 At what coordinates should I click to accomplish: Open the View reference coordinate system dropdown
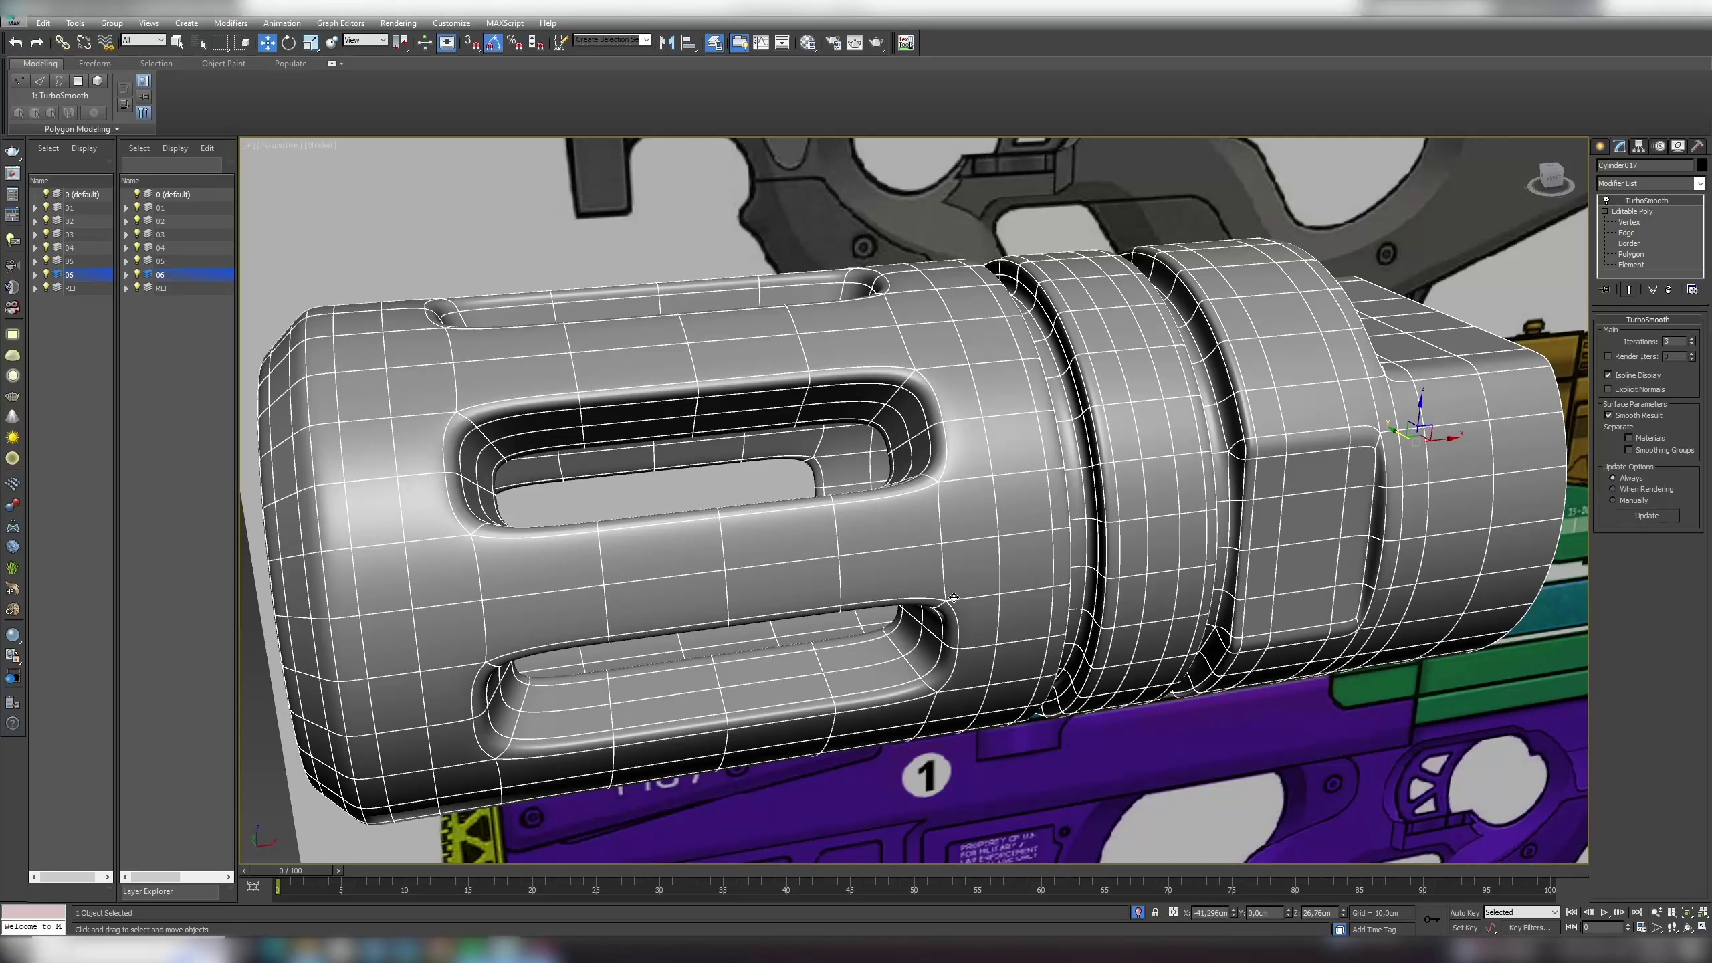pos(366,40)
